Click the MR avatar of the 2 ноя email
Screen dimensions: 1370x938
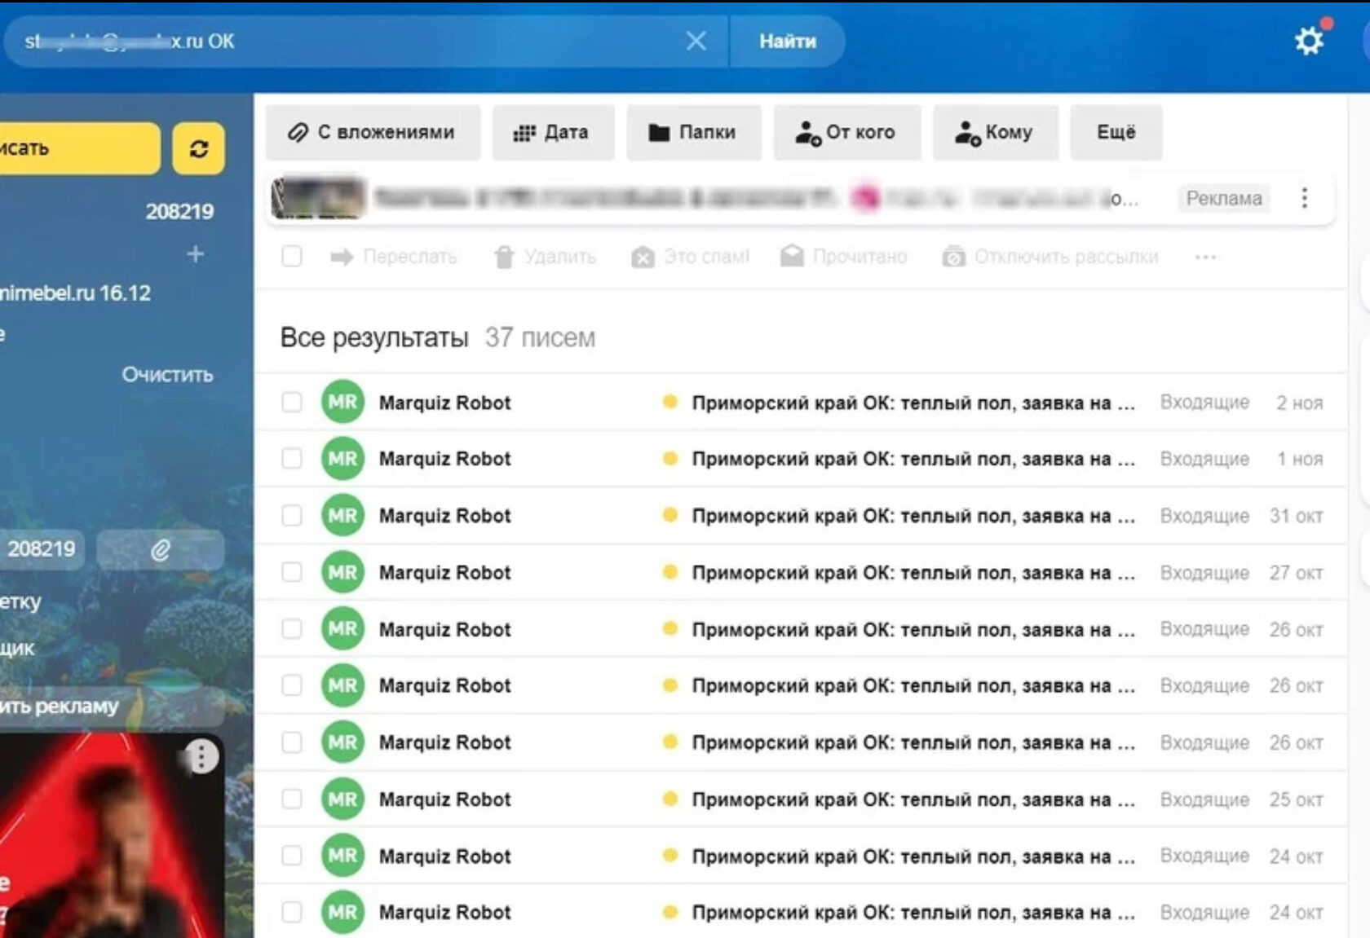tap(342, 402)
